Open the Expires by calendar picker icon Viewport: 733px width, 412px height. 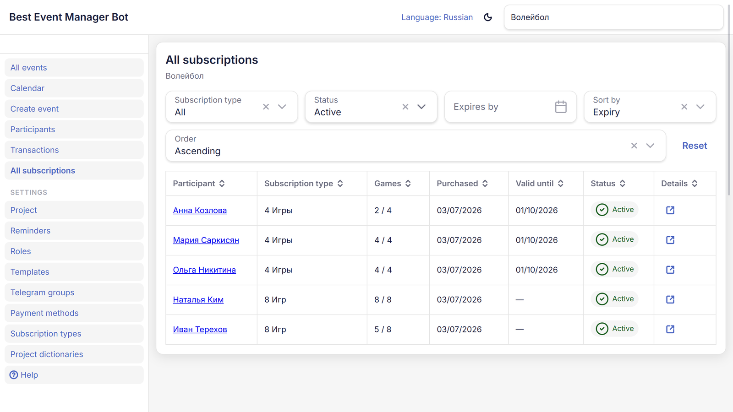(561, 107)
